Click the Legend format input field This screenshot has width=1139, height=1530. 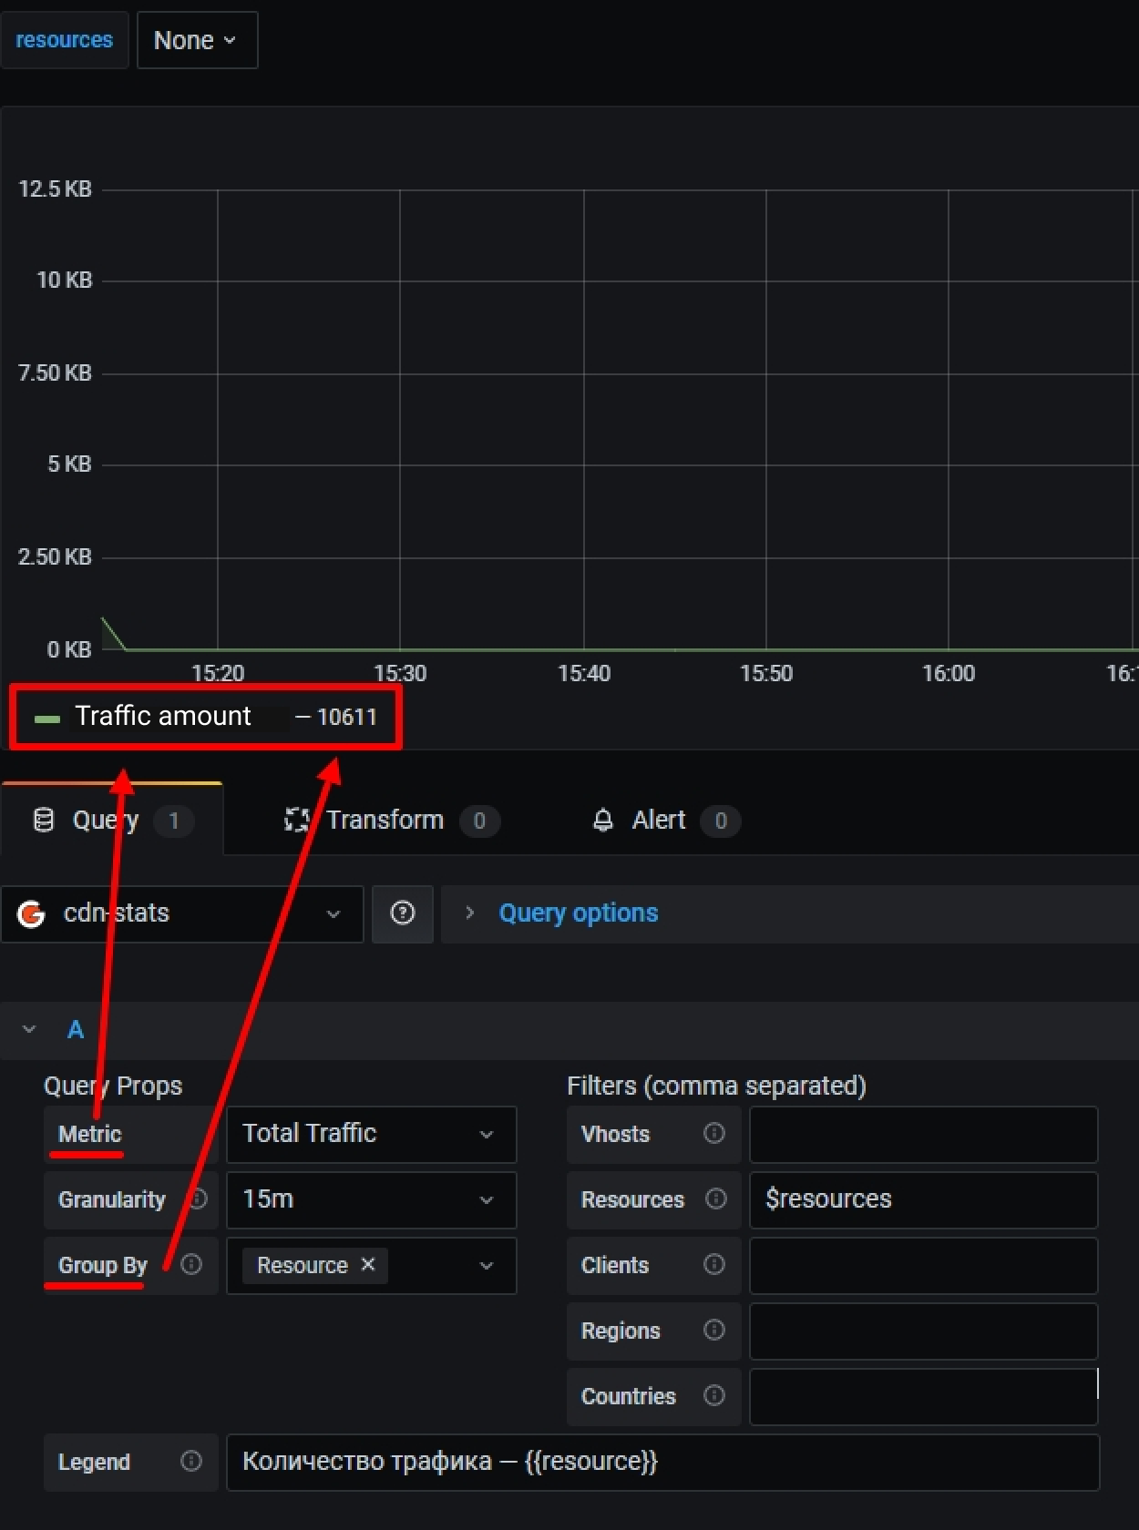click(x=662, y=1462)
